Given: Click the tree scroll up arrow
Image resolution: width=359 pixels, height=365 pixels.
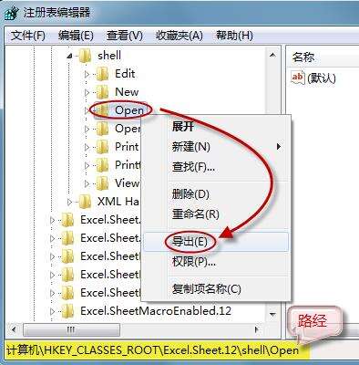Looking at the screenshot, I should 272,56.
